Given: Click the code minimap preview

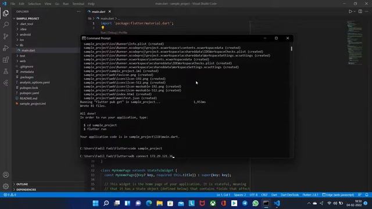Looking at the screenshot, I should pyautogui.click(x=355, y=42).
